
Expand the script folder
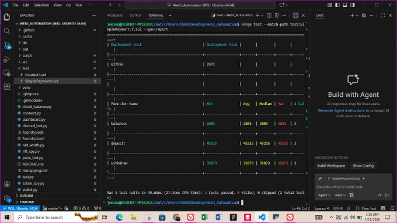click(x=57, y=55)
